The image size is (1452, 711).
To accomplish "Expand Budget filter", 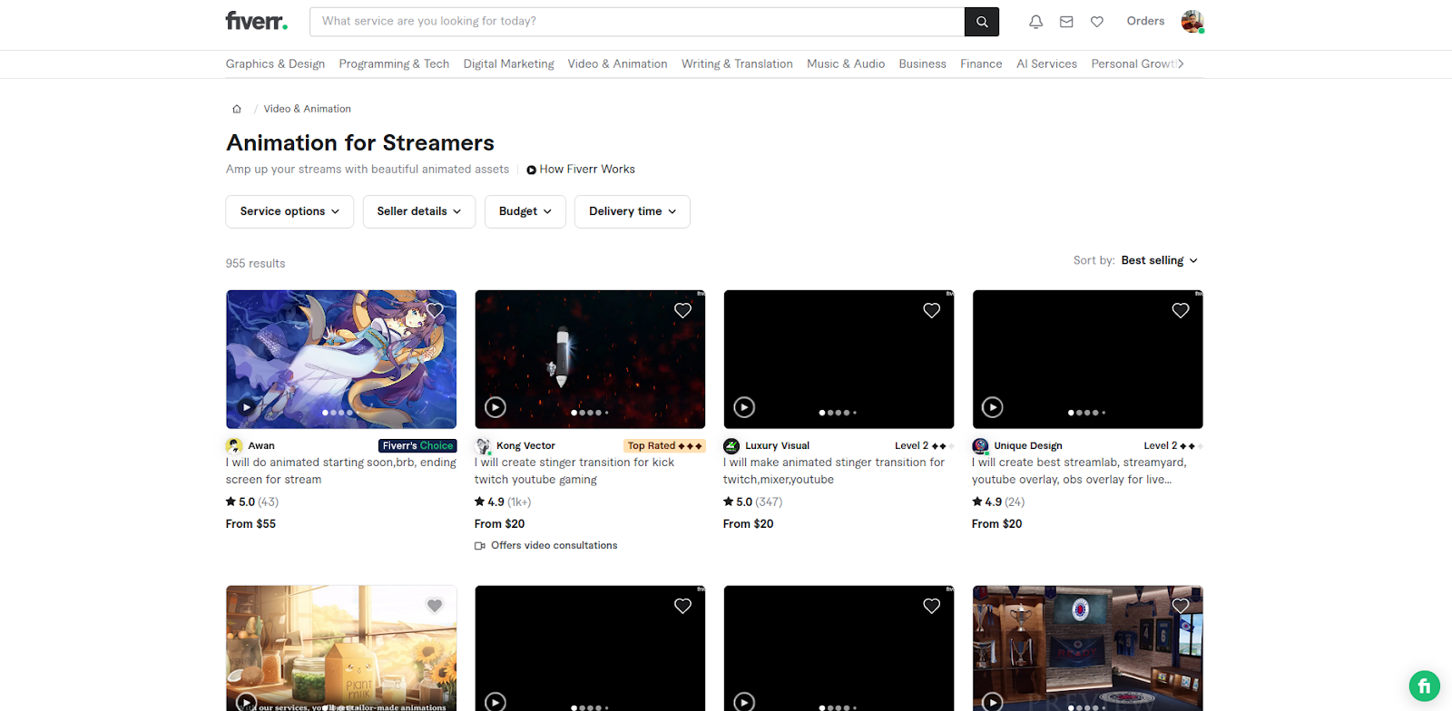I will pyautogui.click(x=525, y=211).
